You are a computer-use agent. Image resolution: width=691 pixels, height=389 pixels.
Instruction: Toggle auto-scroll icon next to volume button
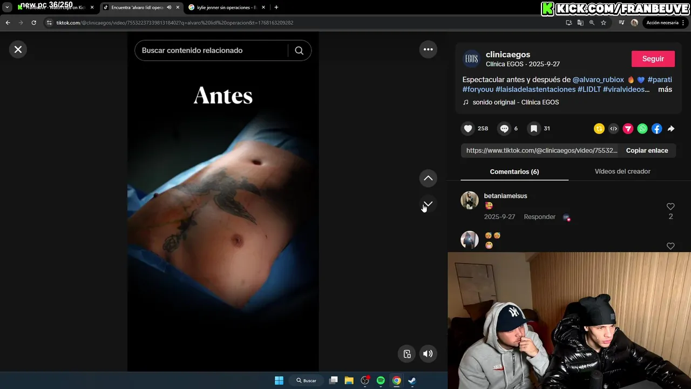coord(407,354)
